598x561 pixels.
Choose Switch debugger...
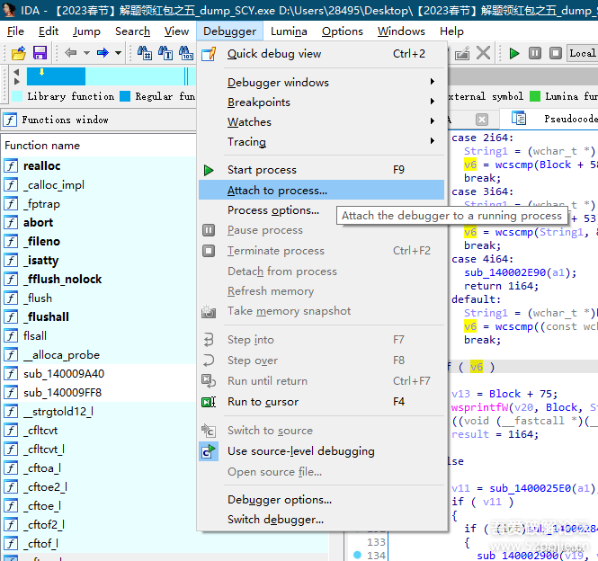coord(322,520)
